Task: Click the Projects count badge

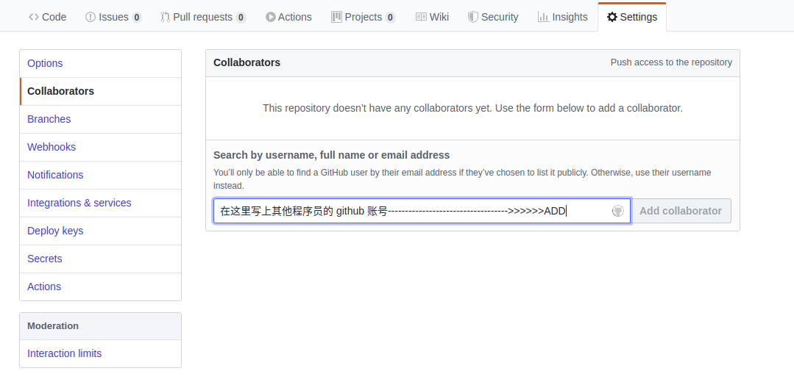Action: [390, 17]
